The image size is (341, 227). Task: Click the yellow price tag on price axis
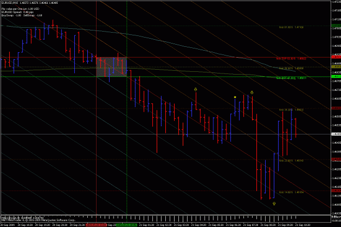pyautogui.click(x=336, y=66)
